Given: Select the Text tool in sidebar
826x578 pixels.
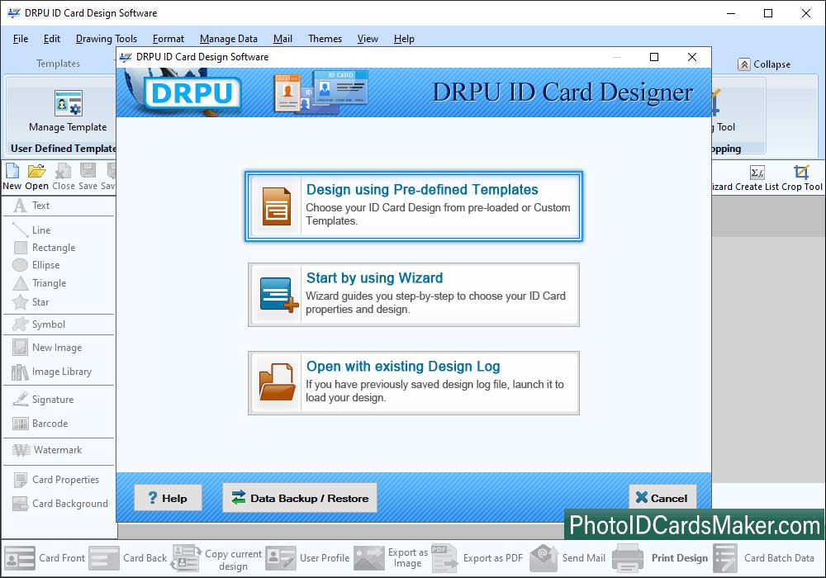Looking at the screenshot, I should pos(31,206).
